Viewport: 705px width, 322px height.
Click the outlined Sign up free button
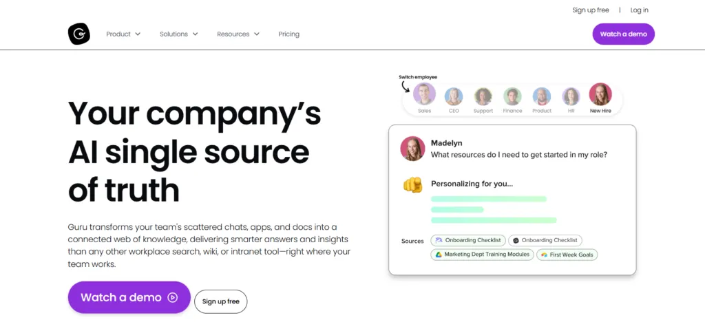[221, 301]
